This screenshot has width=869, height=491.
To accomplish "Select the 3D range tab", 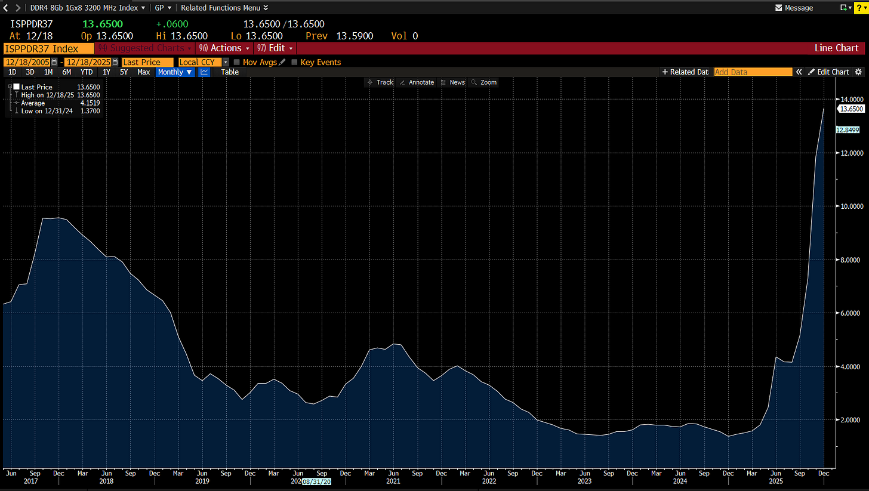I will (30, 72).
